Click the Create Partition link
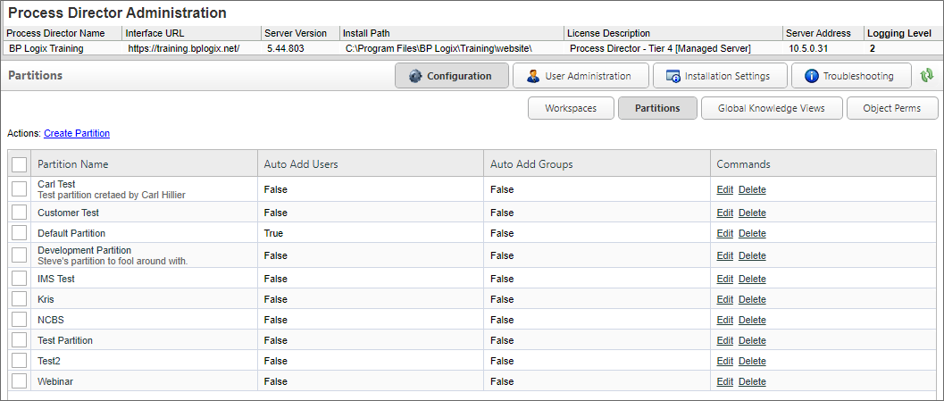Image resolution: width=944 pixels, height=401 pixels. 77,133
